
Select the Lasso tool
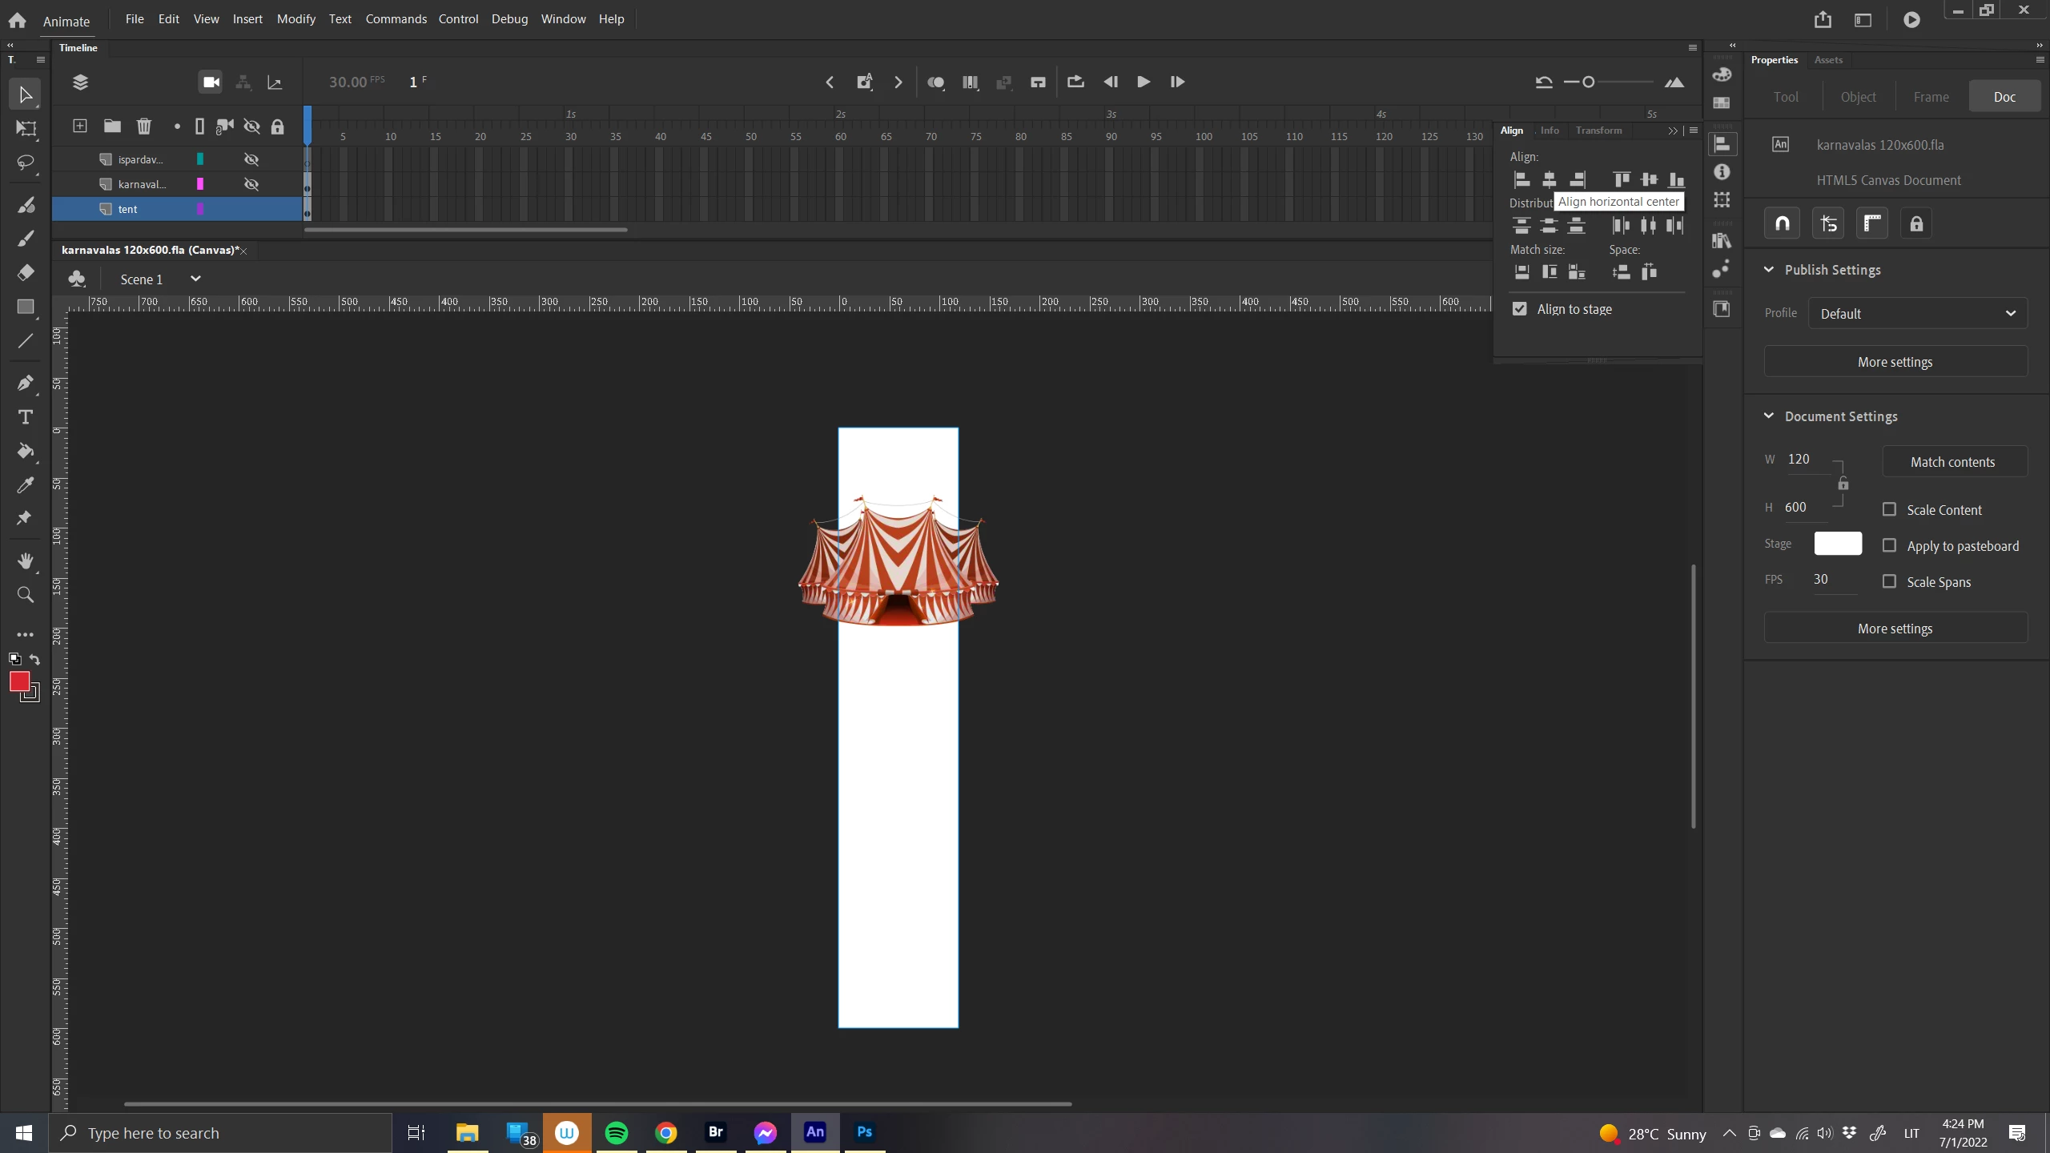[26, 163]
